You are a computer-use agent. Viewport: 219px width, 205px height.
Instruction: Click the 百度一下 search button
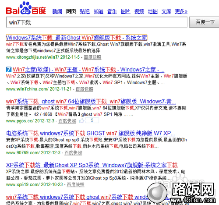coord(204,22)
